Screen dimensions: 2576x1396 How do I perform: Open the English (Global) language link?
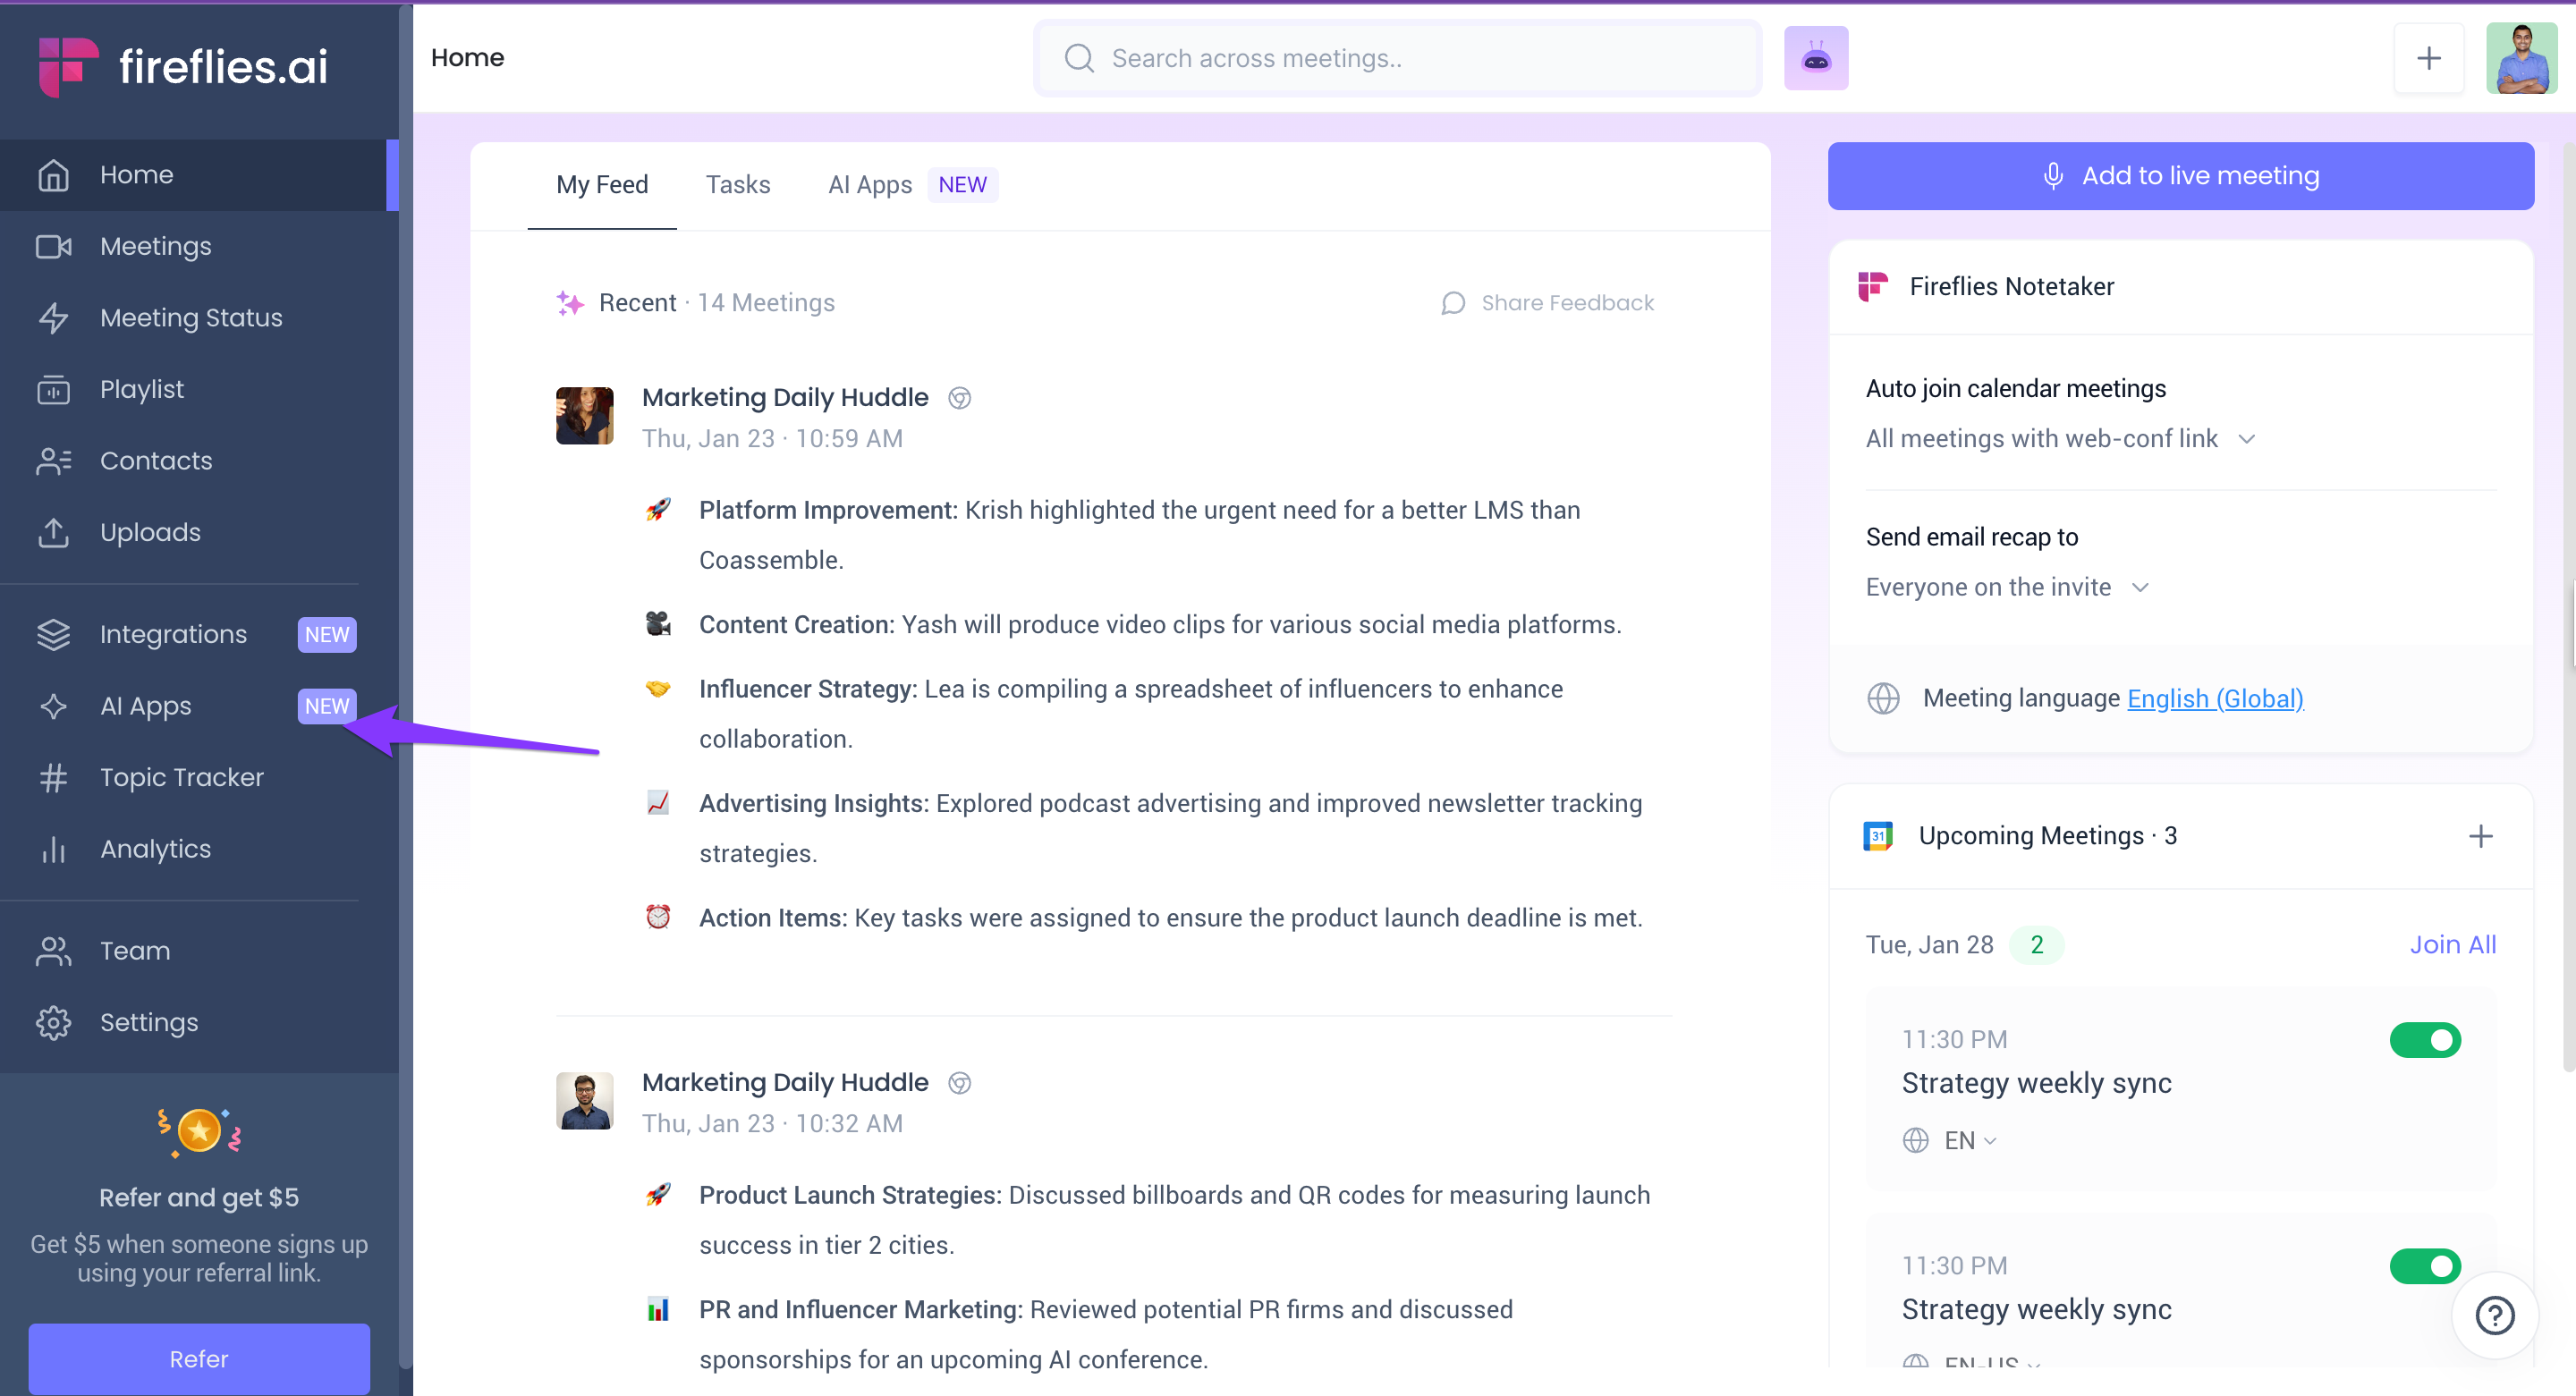[x=2214, y=698]
